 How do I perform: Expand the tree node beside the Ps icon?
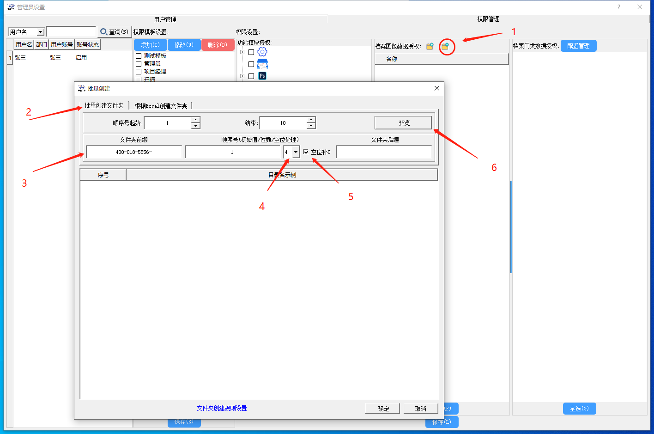click(242, 76)
